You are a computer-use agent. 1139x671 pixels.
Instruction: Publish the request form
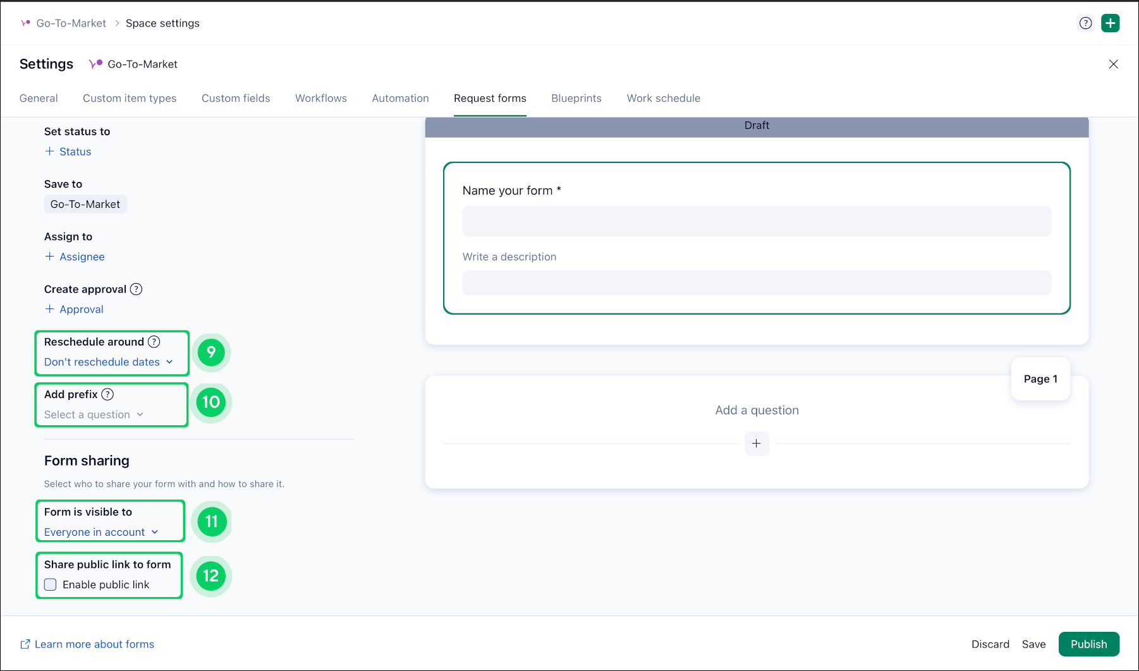[x=1088, y=644]
